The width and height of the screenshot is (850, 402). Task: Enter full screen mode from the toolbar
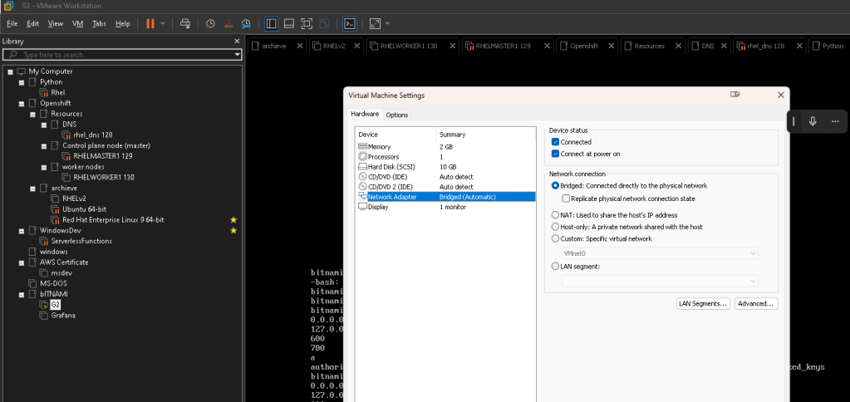307,23
